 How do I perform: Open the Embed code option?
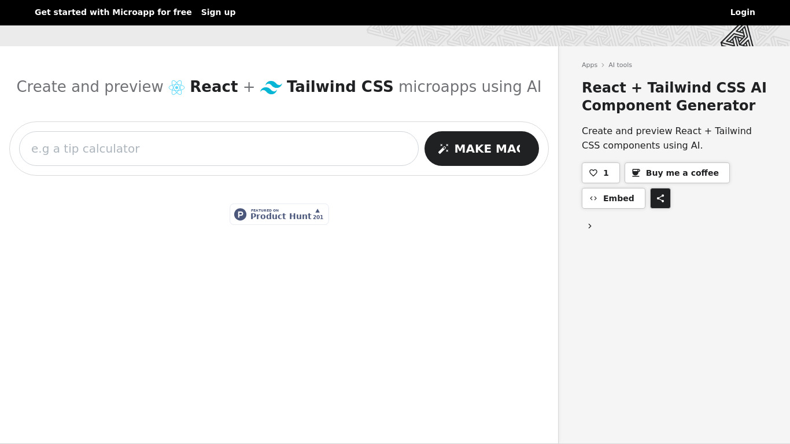click(x=614, y=198)
